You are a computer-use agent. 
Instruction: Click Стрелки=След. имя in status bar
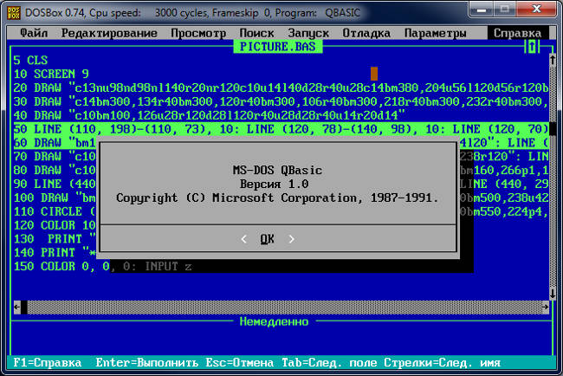442,362
